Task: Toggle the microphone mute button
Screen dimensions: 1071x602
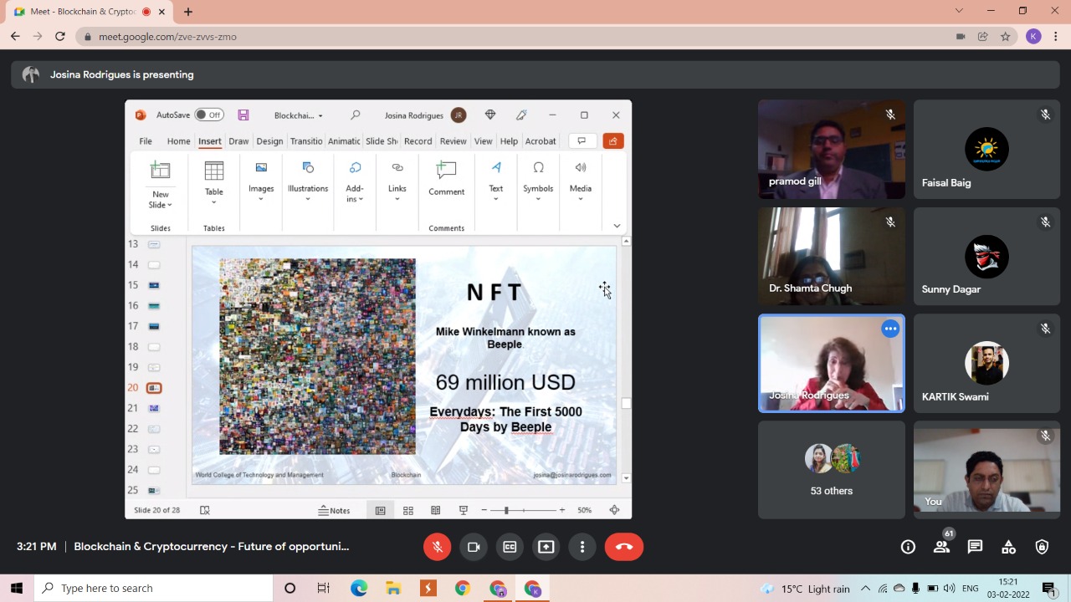Action: (437, 547)
